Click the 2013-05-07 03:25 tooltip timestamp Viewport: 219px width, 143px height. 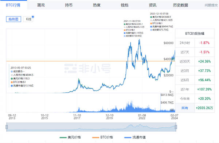pos(21,68)
